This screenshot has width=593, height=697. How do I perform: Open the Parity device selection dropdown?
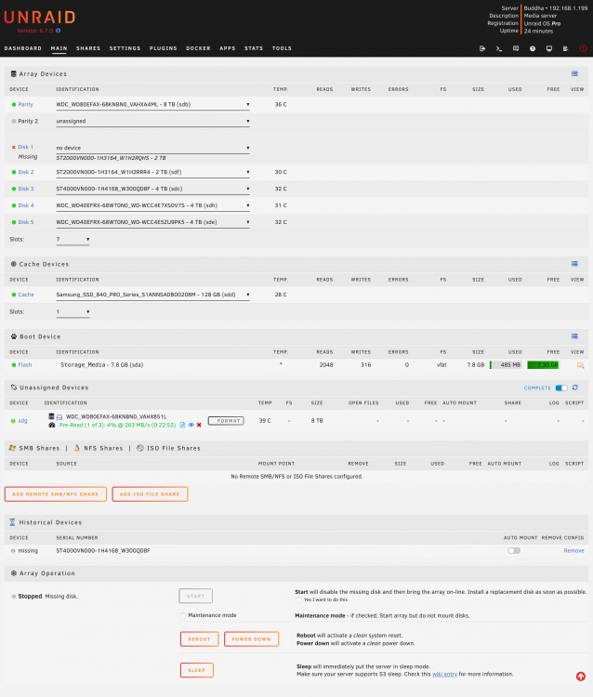[152, 105]
